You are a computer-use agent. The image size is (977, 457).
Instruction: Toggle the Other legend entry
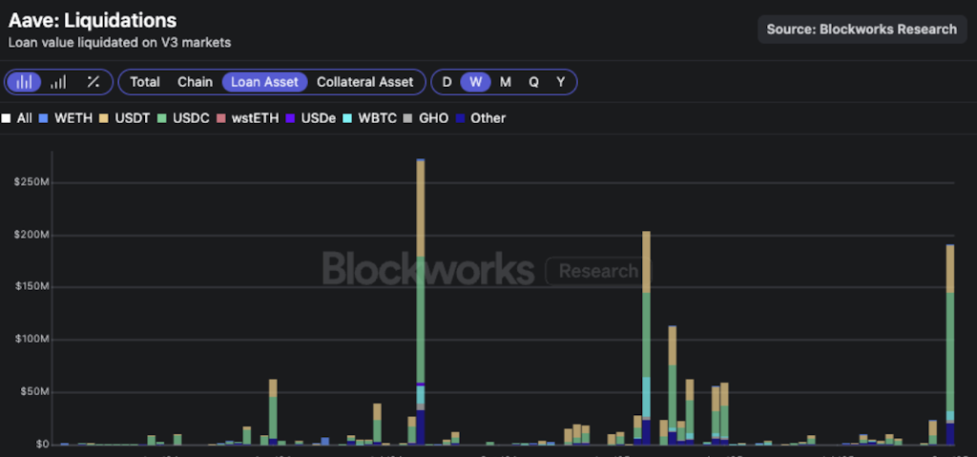[x=481, y=118]
